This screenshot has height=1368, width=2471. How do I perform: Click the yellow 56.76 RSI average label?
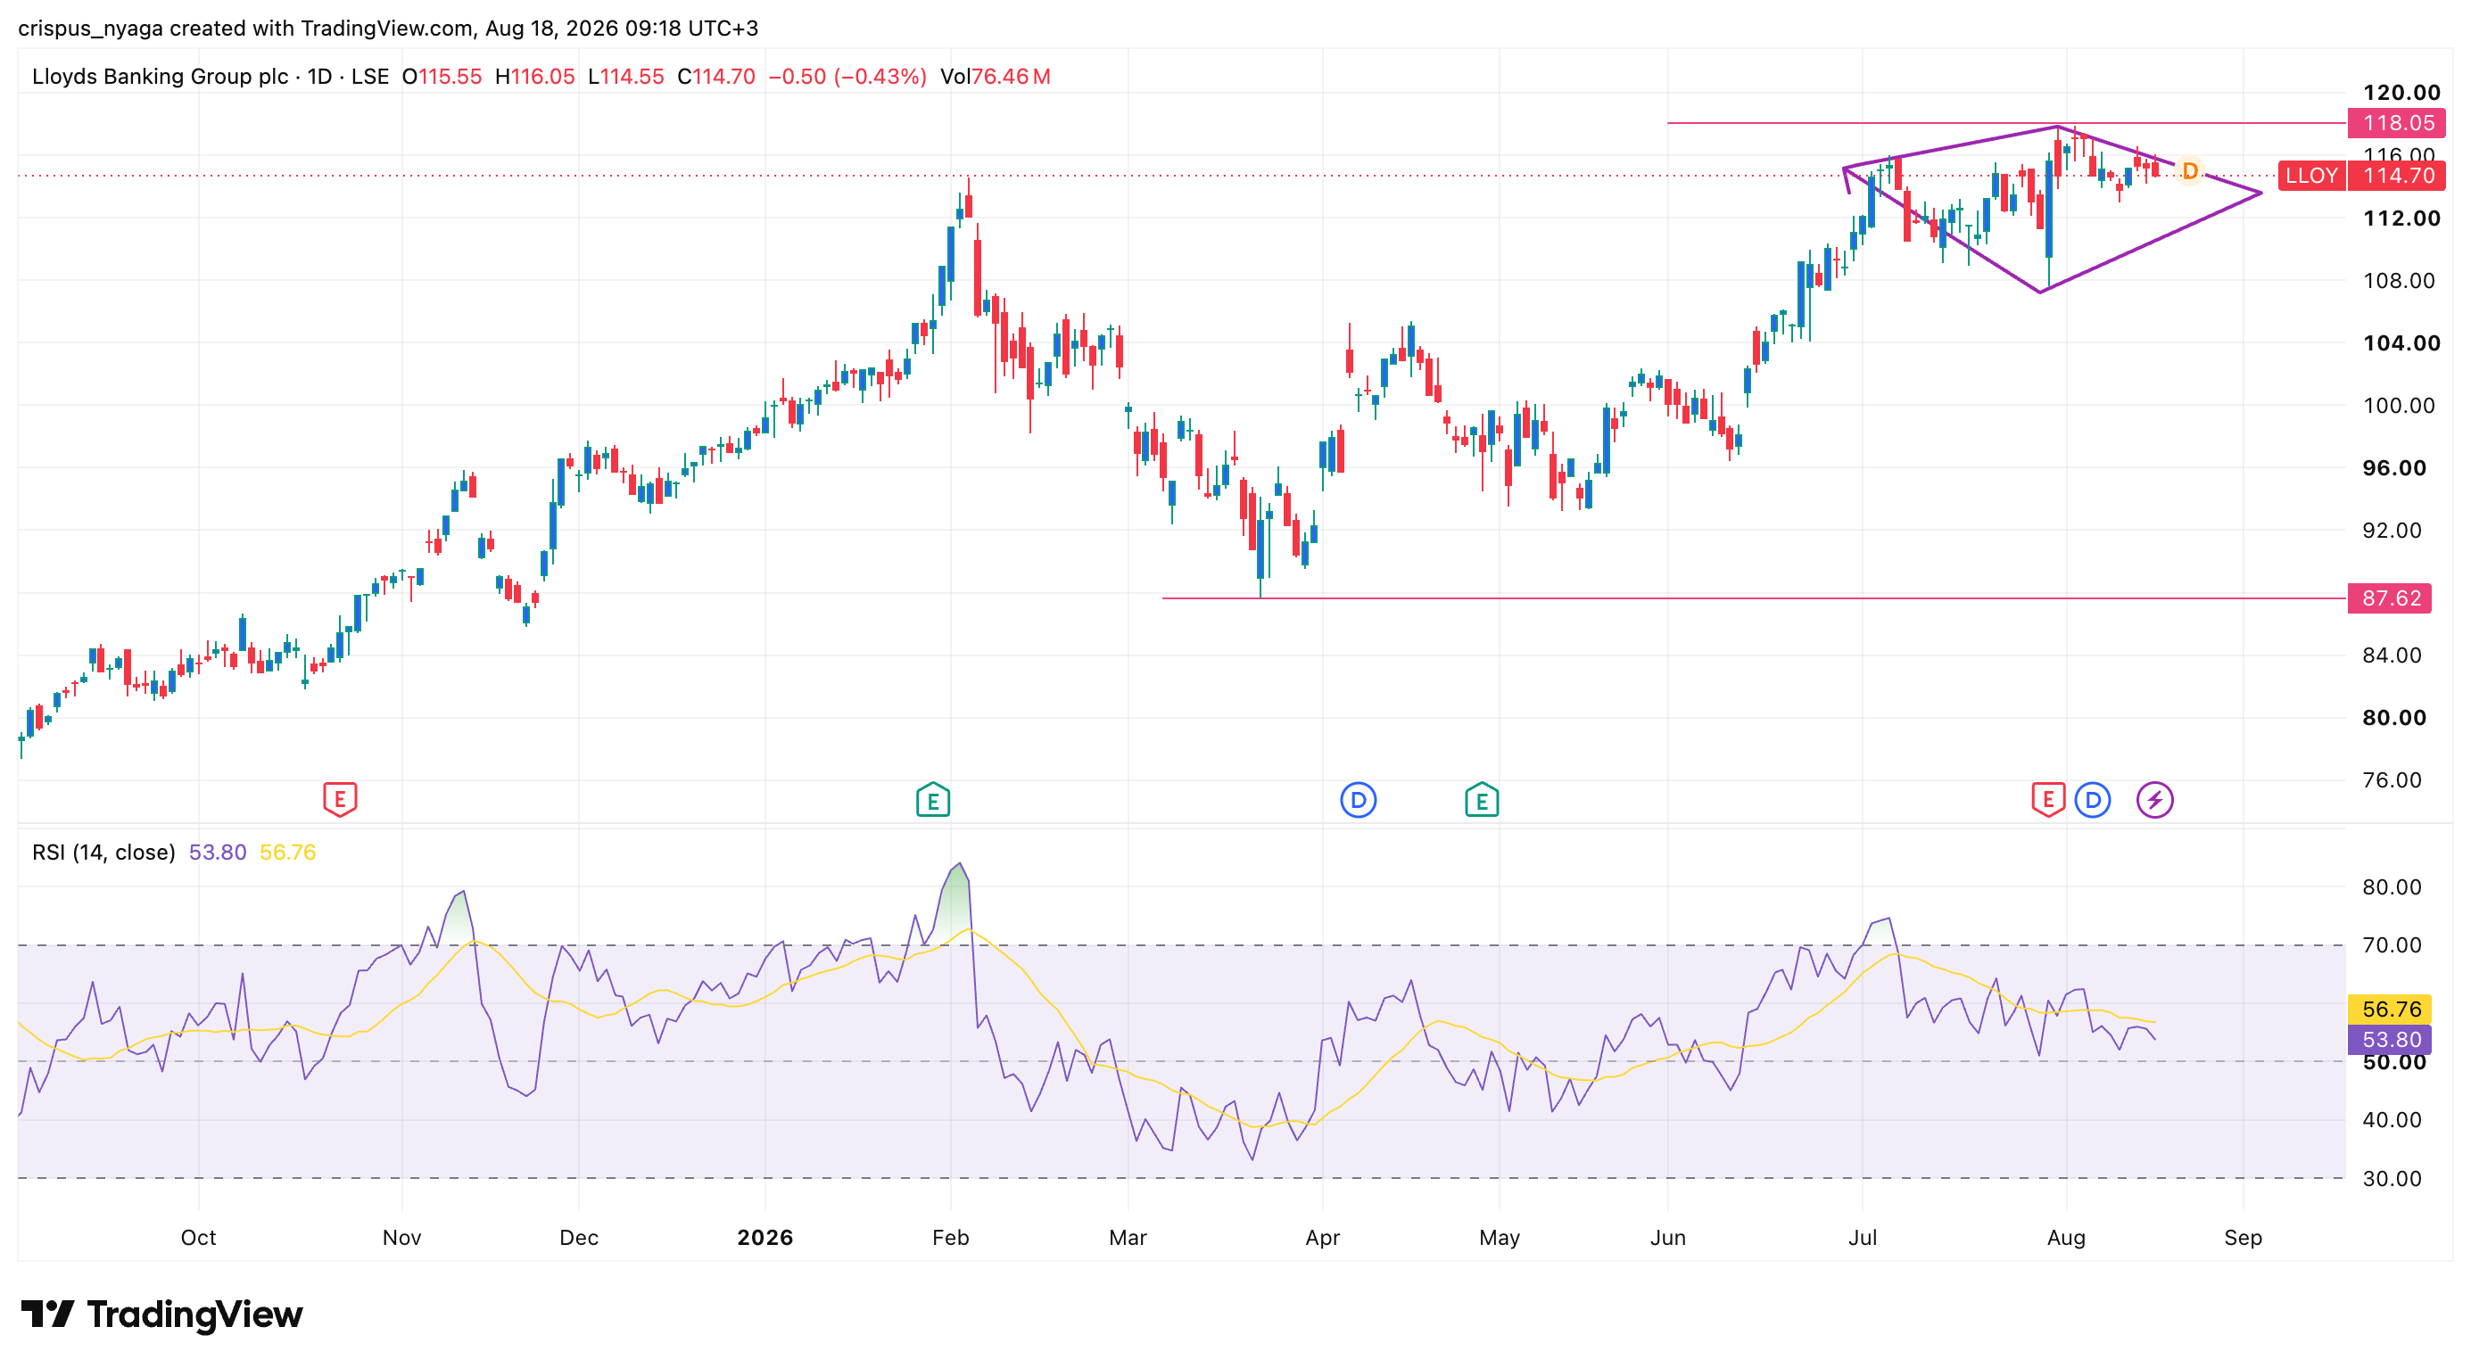(x=2390, y=1009)
